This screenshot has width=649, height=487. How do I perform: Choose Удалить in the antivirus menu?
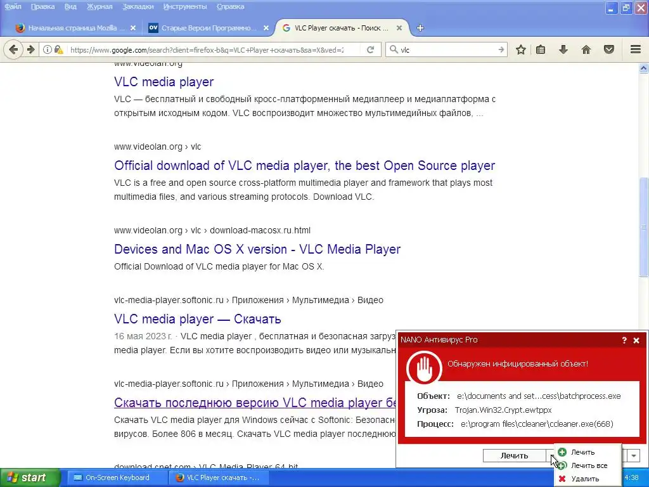point(585,479)
